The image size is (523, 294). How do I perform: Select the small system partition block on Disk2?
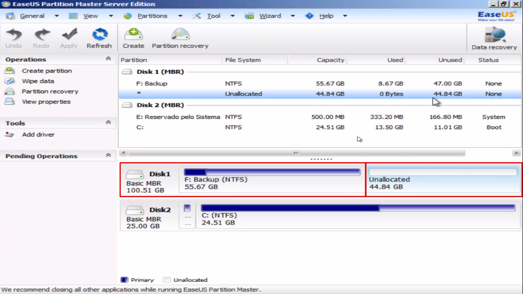187,215
